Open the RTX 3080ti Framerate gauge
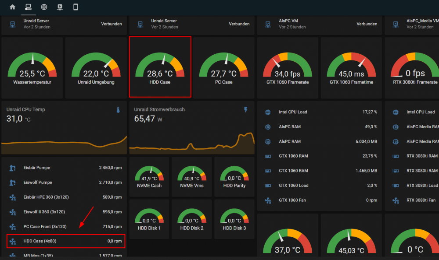This screenshot has height=260, width=439. [412, 68]
